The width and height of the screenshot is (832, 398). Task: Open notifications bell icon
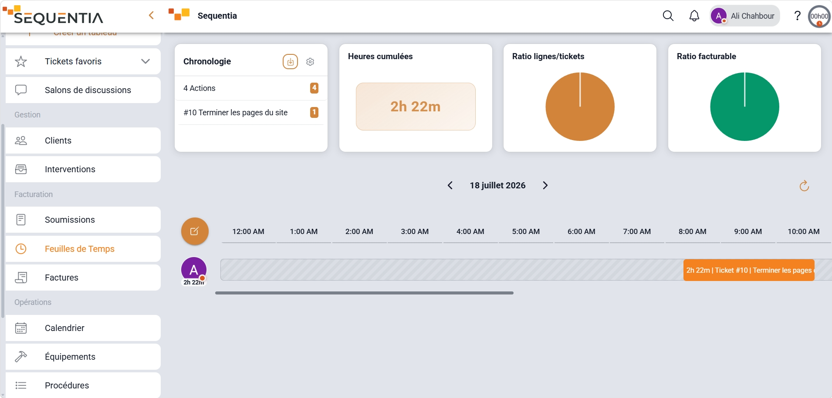coord(694,16)
